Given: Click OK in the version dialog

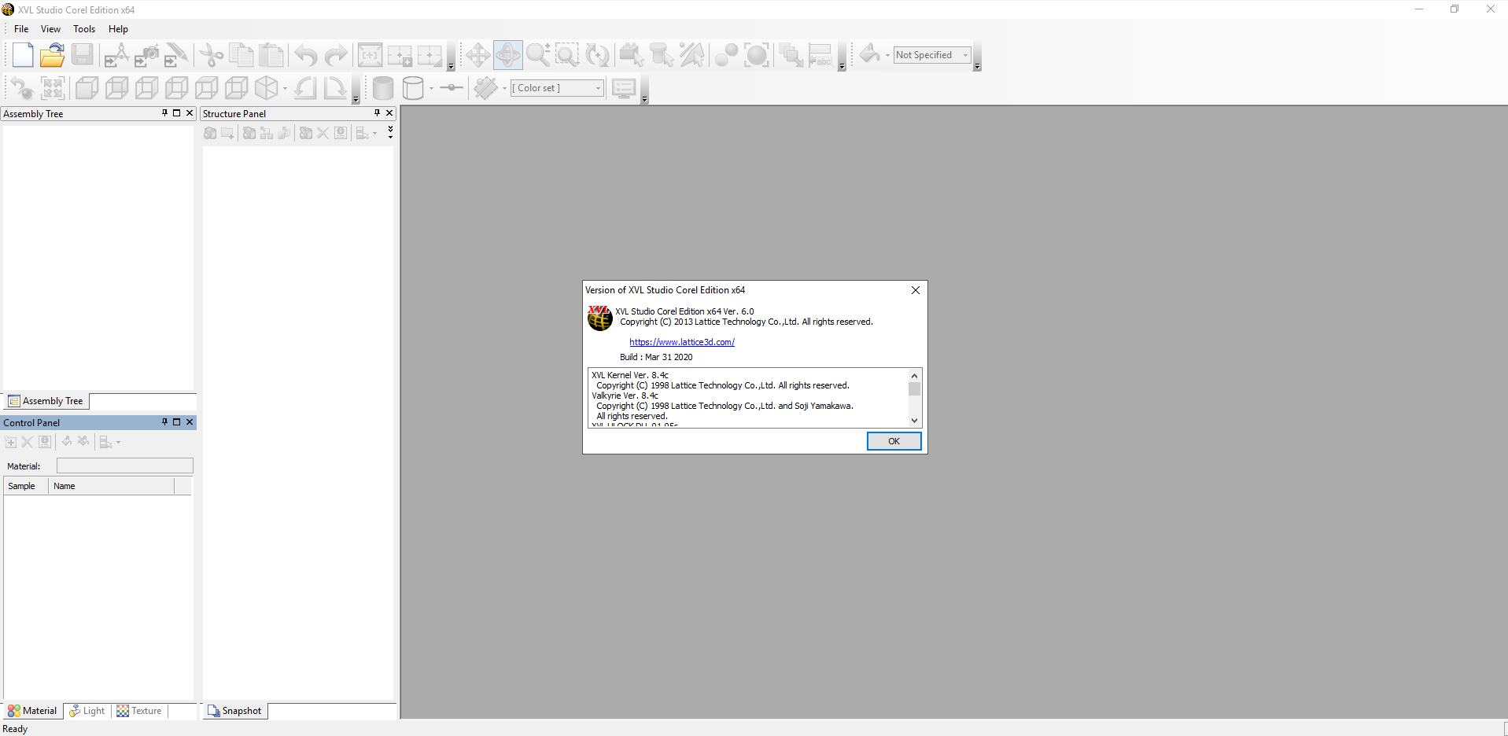Looking at the screenshot, I should tap(894, 441).
